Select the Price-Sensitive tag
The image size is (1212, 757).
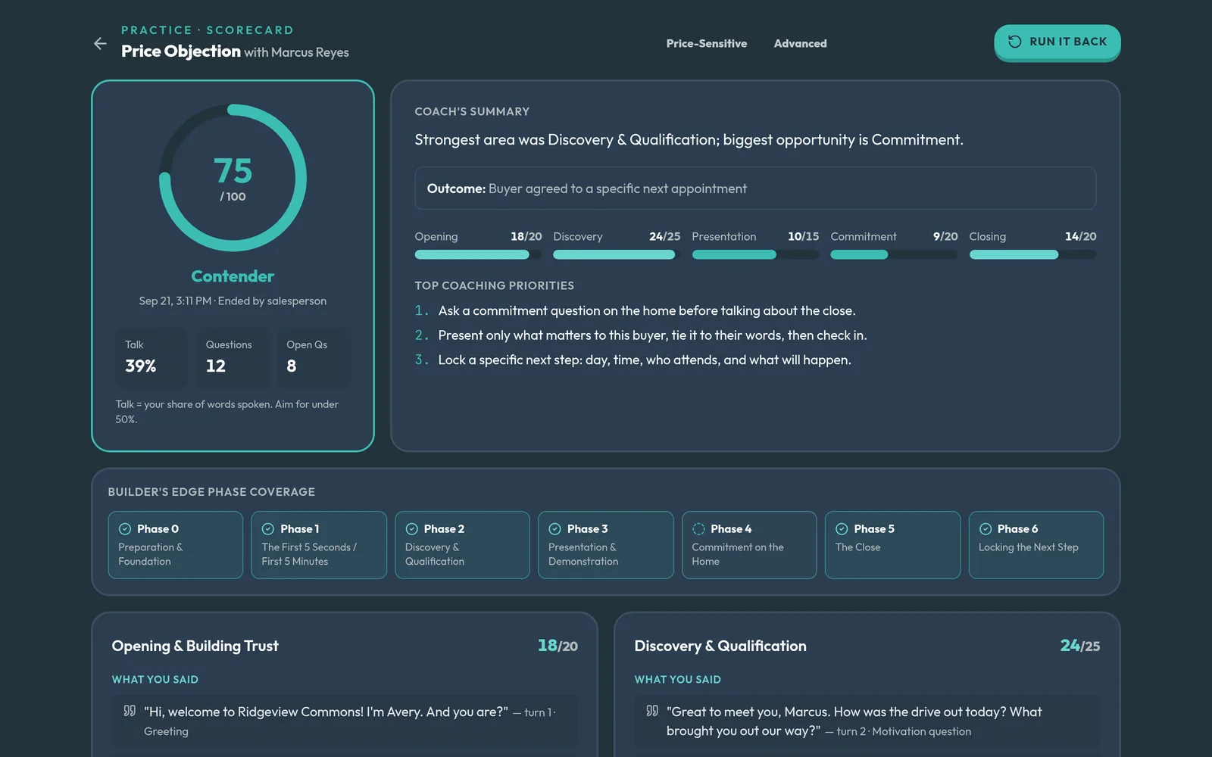706,44
